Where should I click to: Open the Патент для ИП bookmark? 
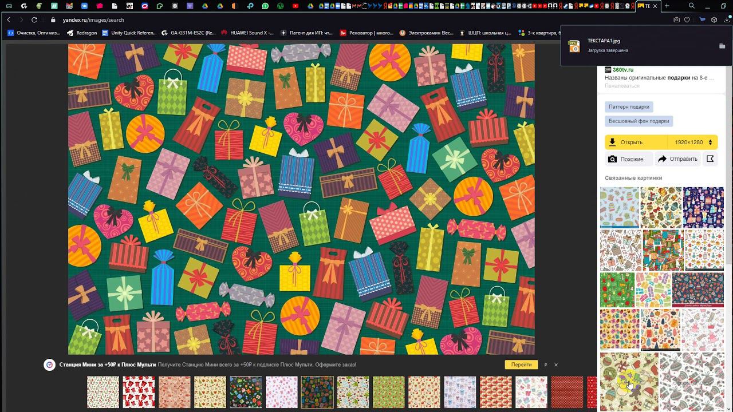306,33
